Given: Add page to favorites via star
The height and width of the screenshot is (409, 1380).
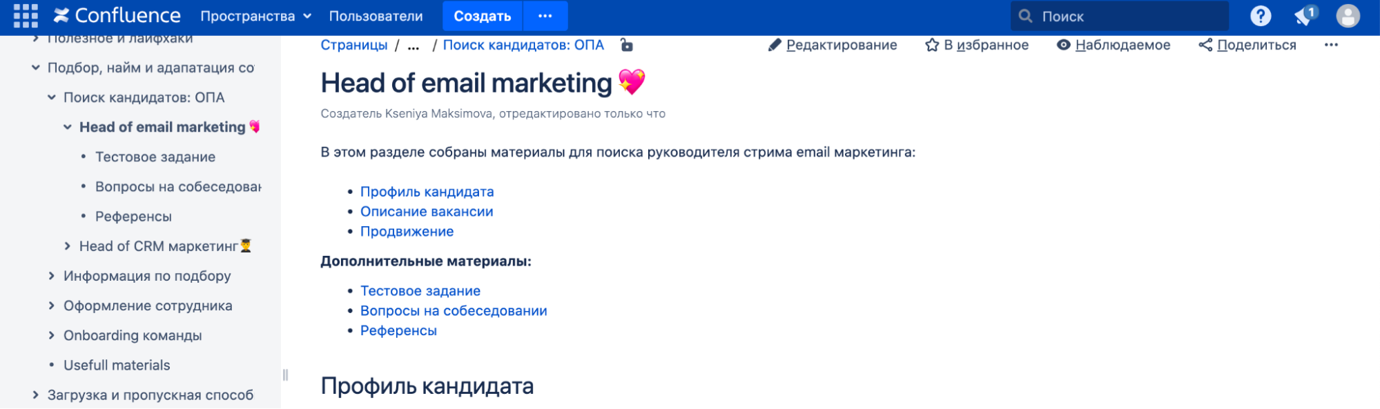Looking at the screenshot, I should (x=976, y=45).
